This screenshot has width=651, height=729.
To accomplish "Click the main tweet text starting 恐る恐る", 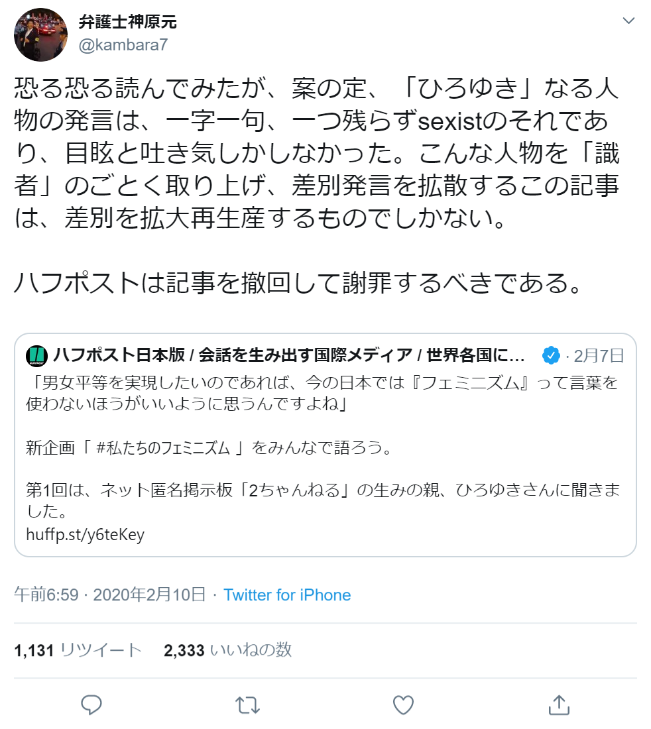I will pyautogui.click(x=316, y=185).
